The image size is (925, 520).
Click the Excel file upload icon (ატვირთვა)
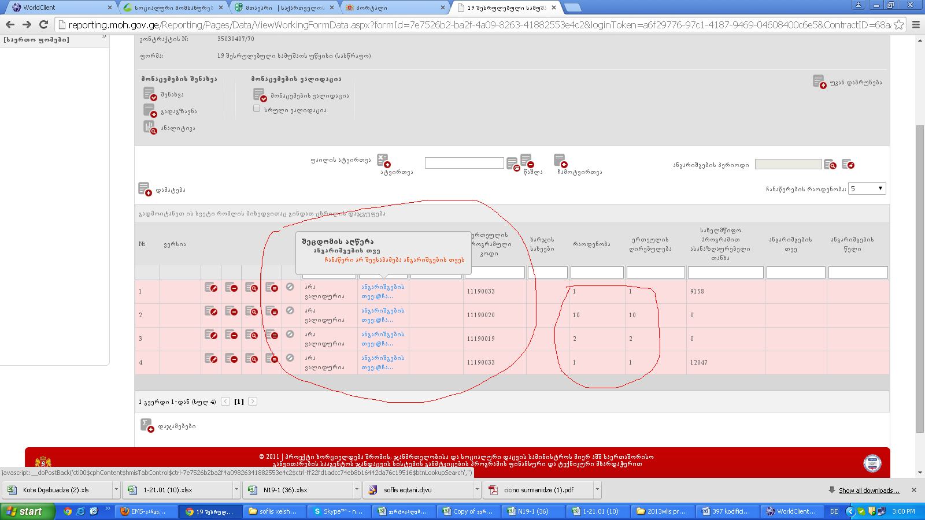[383, 160]
